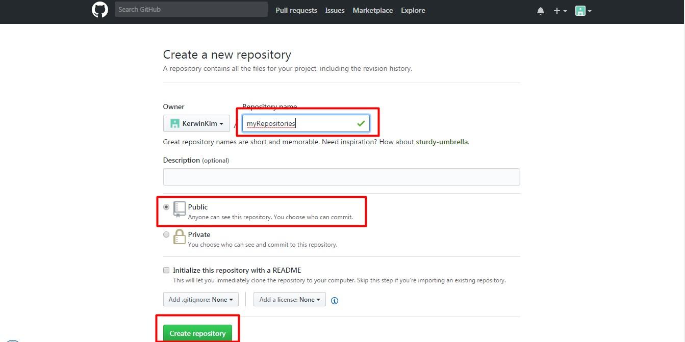Image resolution: width=685 pixels, height=342 pixels.
Task: Click the Description input field
Action: pos(341,177)
